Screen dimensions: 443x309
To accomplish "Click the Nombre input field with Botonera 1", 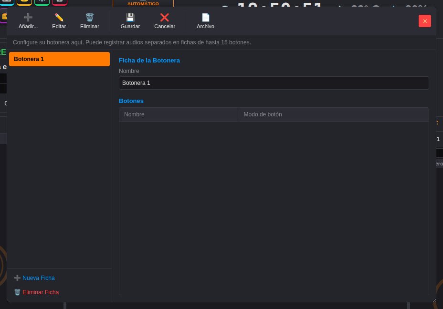I will point(274,83).
